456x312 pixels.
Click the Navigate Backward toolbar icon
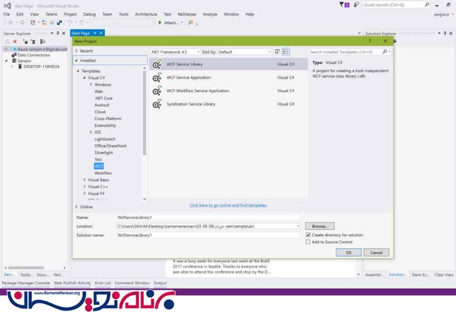(x=11, y=23)
